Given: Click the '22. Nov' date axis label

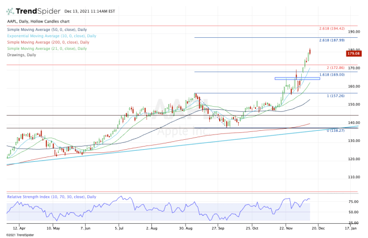Looking at the screenshot, I should pos(286,228).
